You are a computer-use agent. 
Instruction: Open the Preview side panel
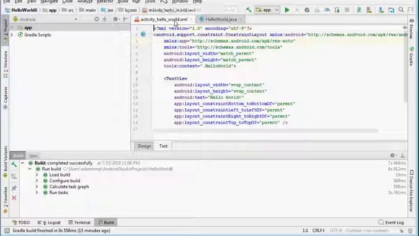pyautogui.click(x=412, y=29)
